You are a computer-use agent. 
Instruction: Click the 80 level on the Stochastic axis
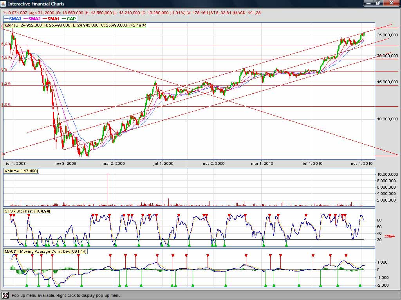coord(379,220)
